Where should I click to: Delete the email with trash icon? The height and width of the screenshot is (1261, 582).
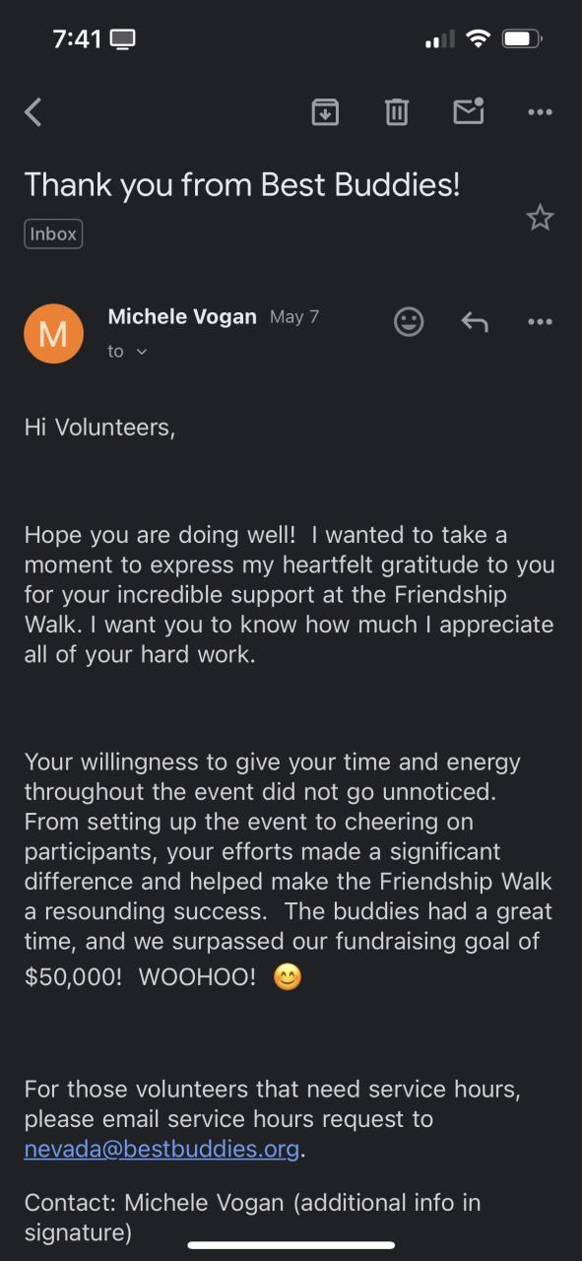(x=397, y=112)
